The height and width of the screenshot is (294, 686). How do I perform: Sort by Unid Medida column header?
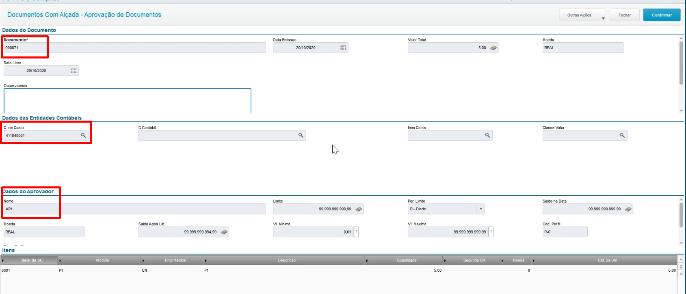tap(175, 260)
